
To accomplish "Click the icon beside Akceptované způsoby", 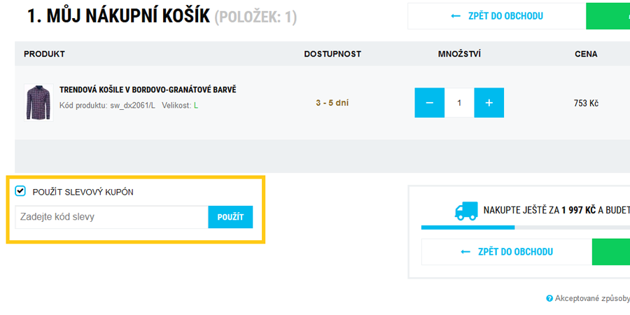I will (549, 299).
